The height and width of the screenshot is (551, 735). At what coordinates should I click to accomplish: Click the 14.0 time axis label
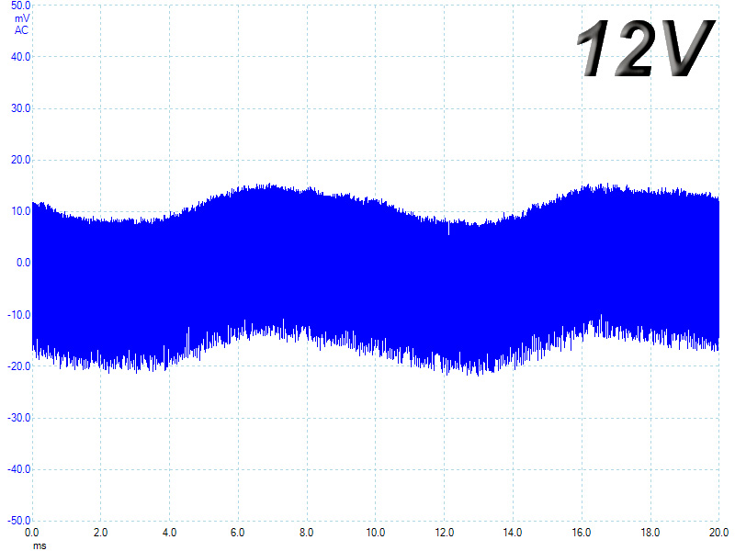coord(513,533)
